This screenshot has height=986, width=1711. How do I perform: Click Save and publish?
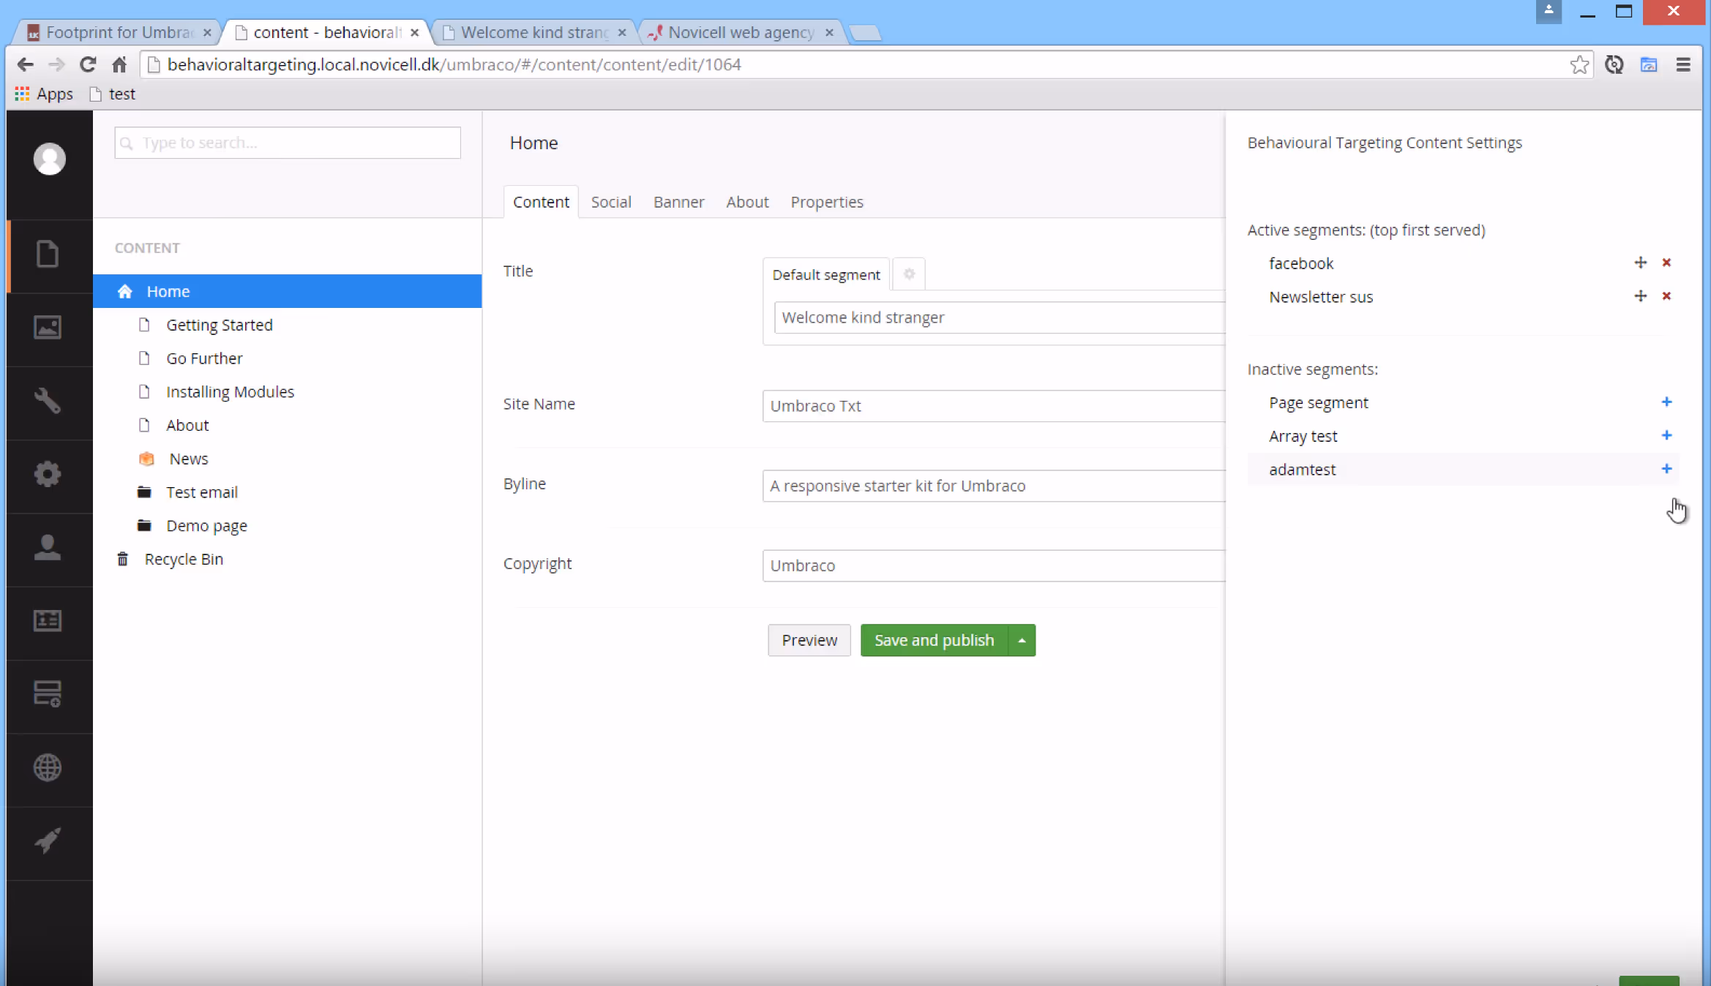click(x=934, y=640)
